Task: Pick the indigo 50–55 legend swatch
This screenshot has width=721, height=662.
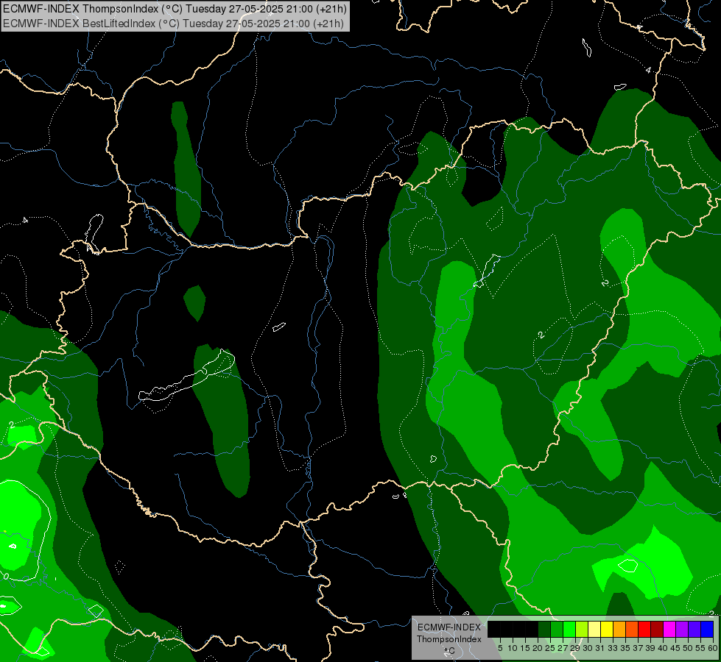Action: 695,629
